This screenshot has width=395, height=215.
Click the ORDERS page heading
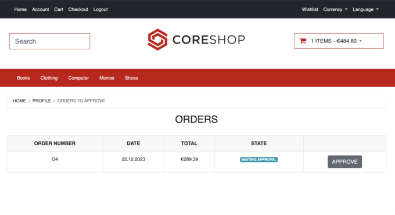[x=196, y=120]
